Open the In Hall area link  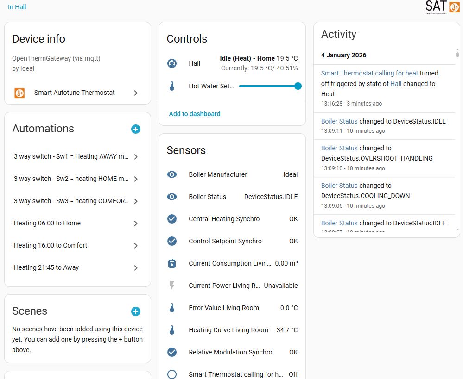coord(17,7)
